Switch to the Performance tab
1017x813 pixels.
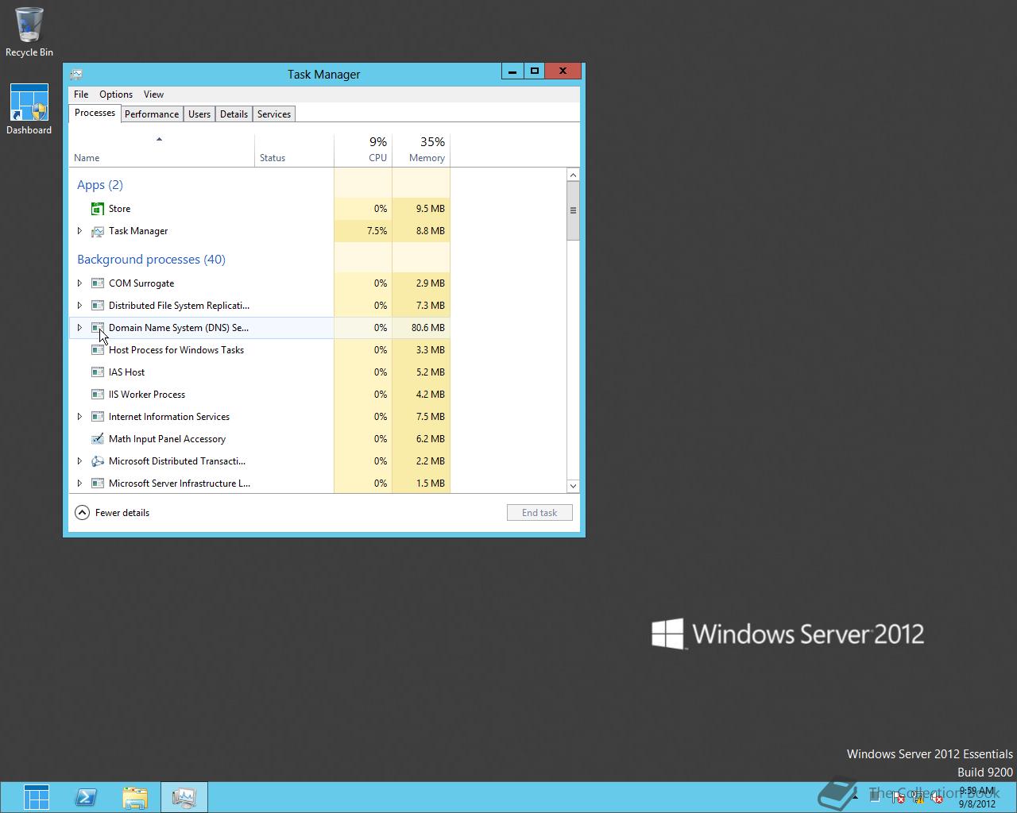(152, 114)
